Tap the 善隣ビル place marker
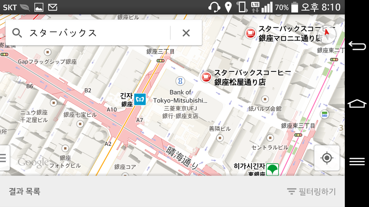Screen dimensions: 369x207 click(220, 138)
